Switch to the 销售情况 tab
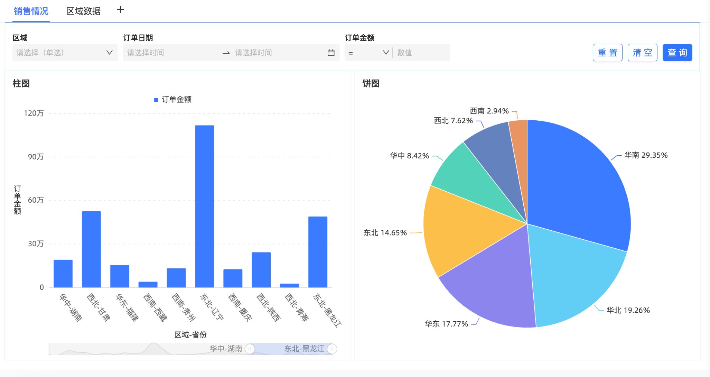The height and width of the screenshot is (377, 710). (31, 11)
